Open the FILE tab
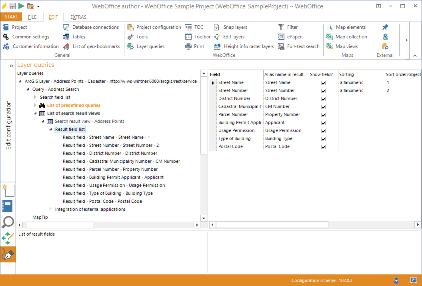Image resolution: width=422 pixels, height=286 pixels. click(x=32, y=17)
